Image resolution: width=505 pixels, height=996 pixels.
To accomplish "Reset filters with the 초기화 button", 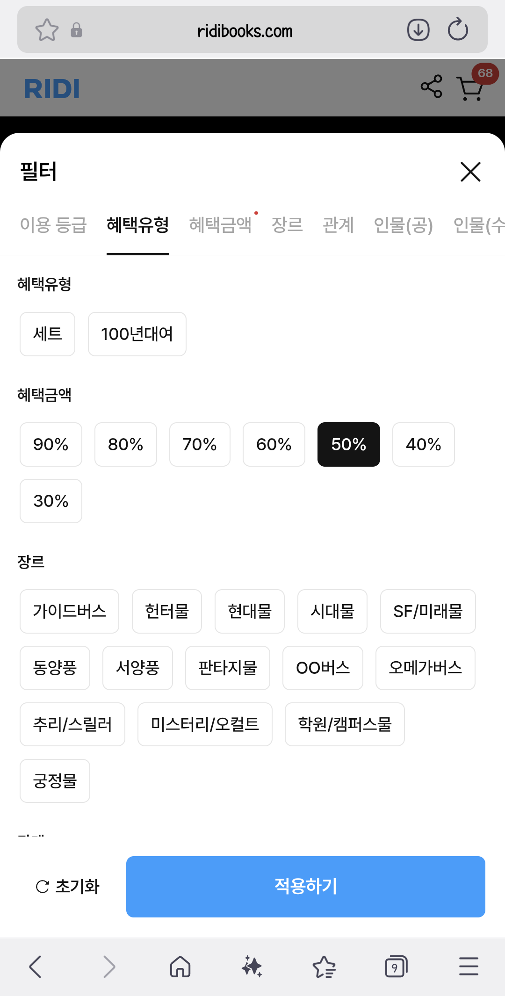I will pos(68,887).
